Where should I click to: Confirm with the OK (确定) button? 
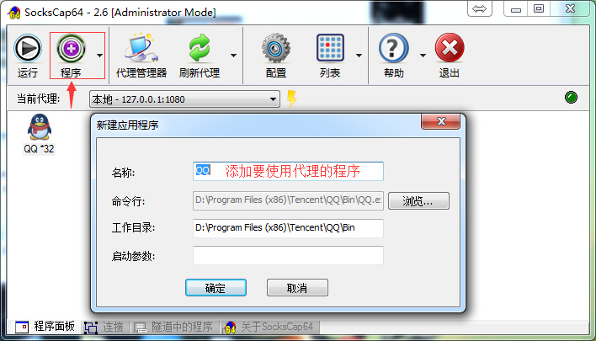point(216,288)
